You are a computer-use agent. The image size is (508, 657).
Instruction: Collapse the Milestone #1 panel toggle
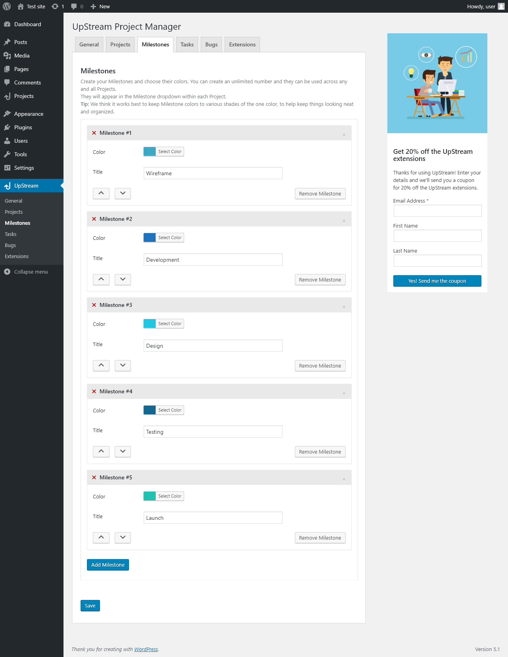click(x=344, y=134)
